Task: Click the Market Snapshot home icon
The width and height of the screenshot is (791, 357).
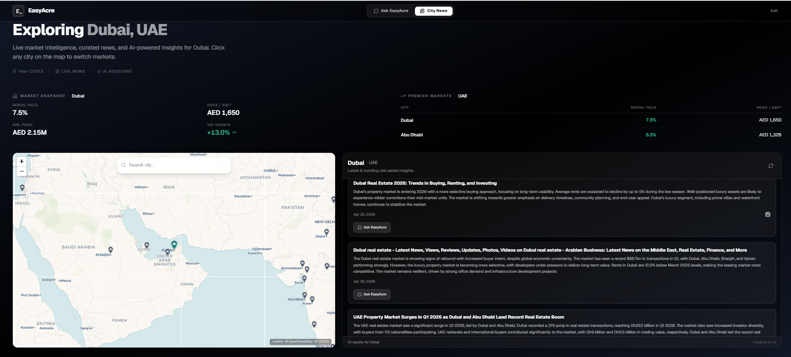Action: (x=15, y=96)
